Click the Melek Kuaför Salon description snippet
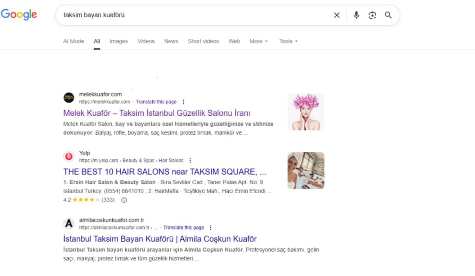 [168, 128]
